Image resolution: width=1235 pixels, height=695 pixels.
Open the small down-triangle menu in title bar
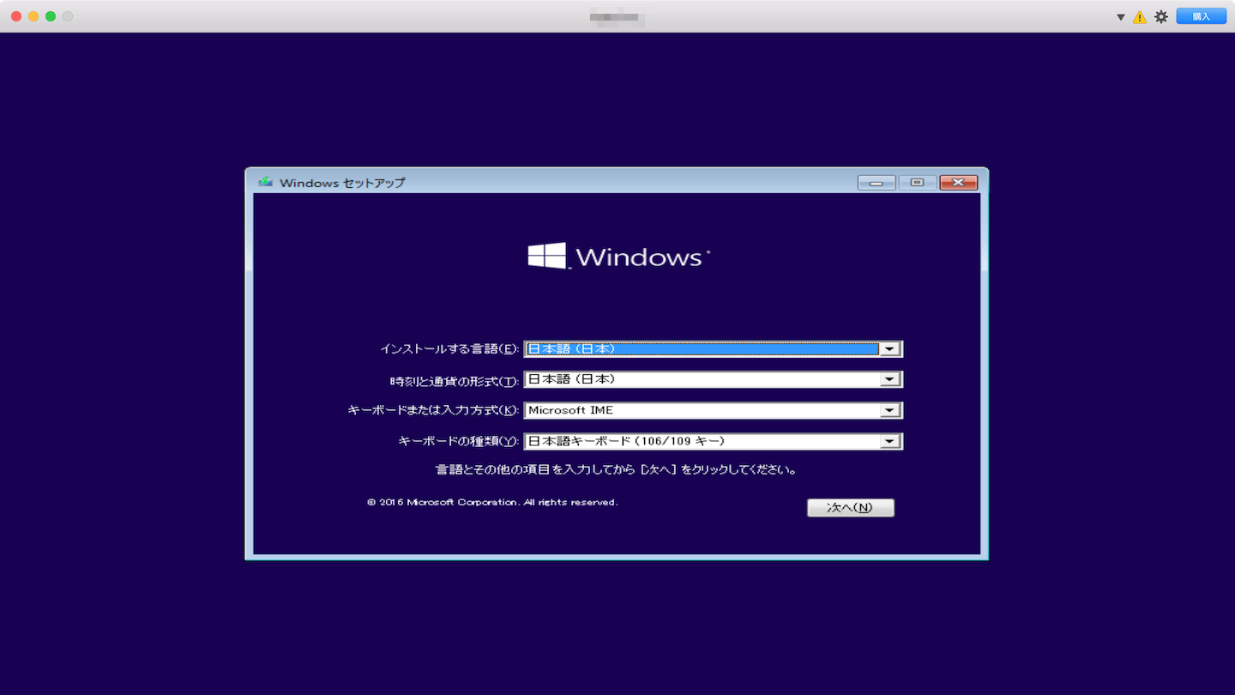(x=1120, y=17)
